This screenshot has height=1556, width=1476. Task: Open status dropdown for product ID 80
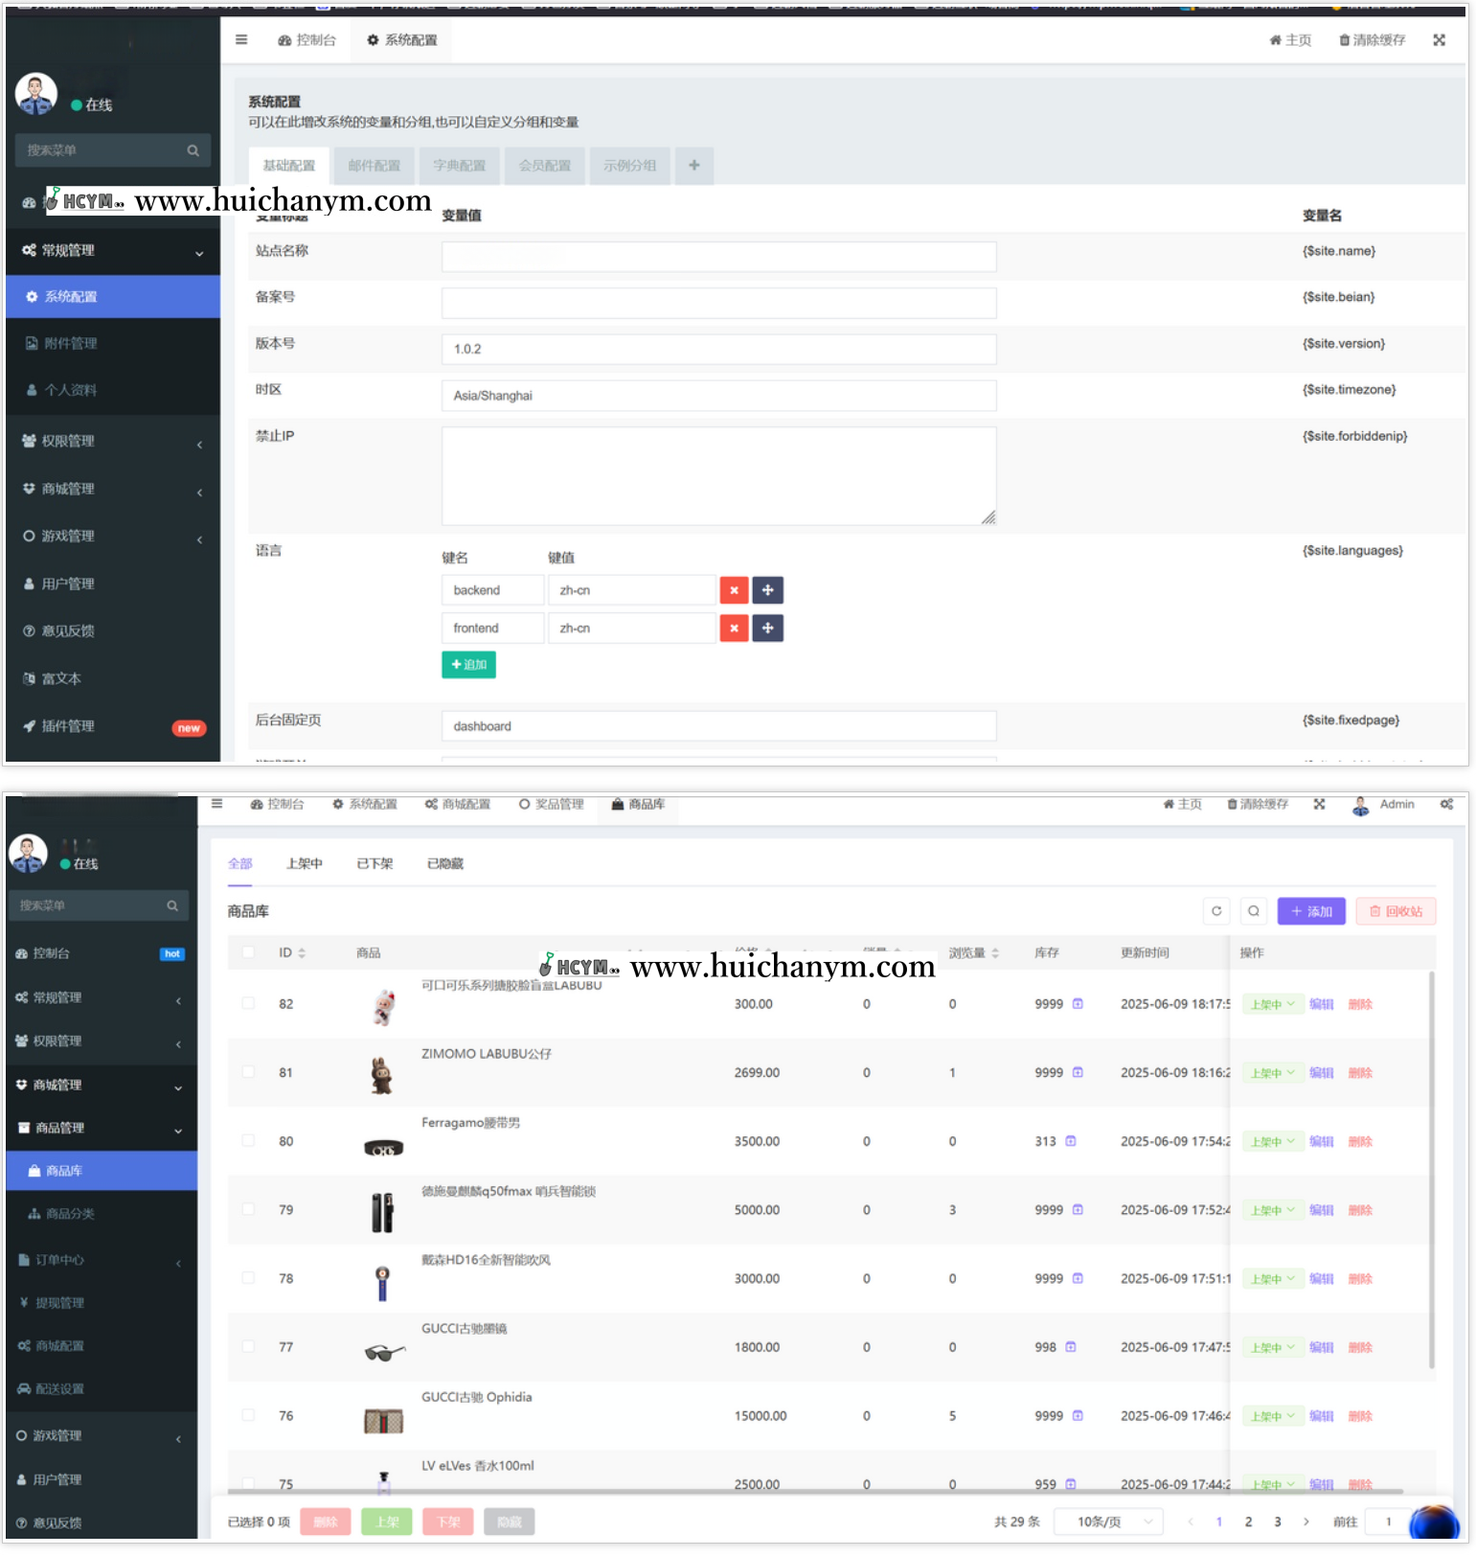[1272, 1141]
